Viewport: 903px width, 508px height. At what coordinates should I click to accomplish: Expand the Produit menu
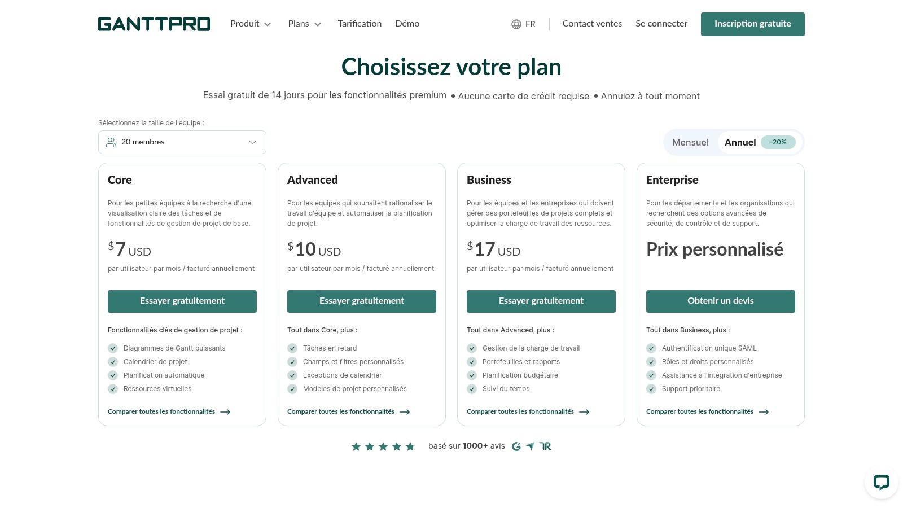[x=251, y=24]
